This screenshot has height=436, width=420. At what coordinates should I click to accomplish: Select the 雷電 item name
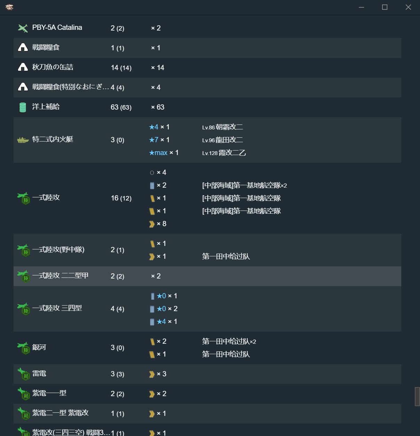pyautogui.click(x=39, y=374)
